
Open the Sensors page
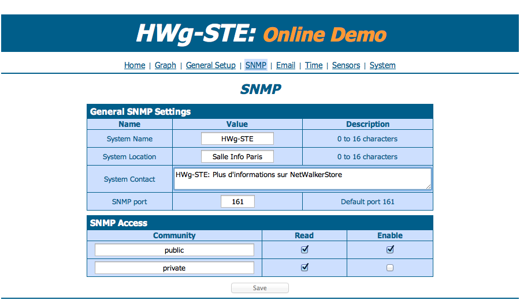(x=346, y=65)
